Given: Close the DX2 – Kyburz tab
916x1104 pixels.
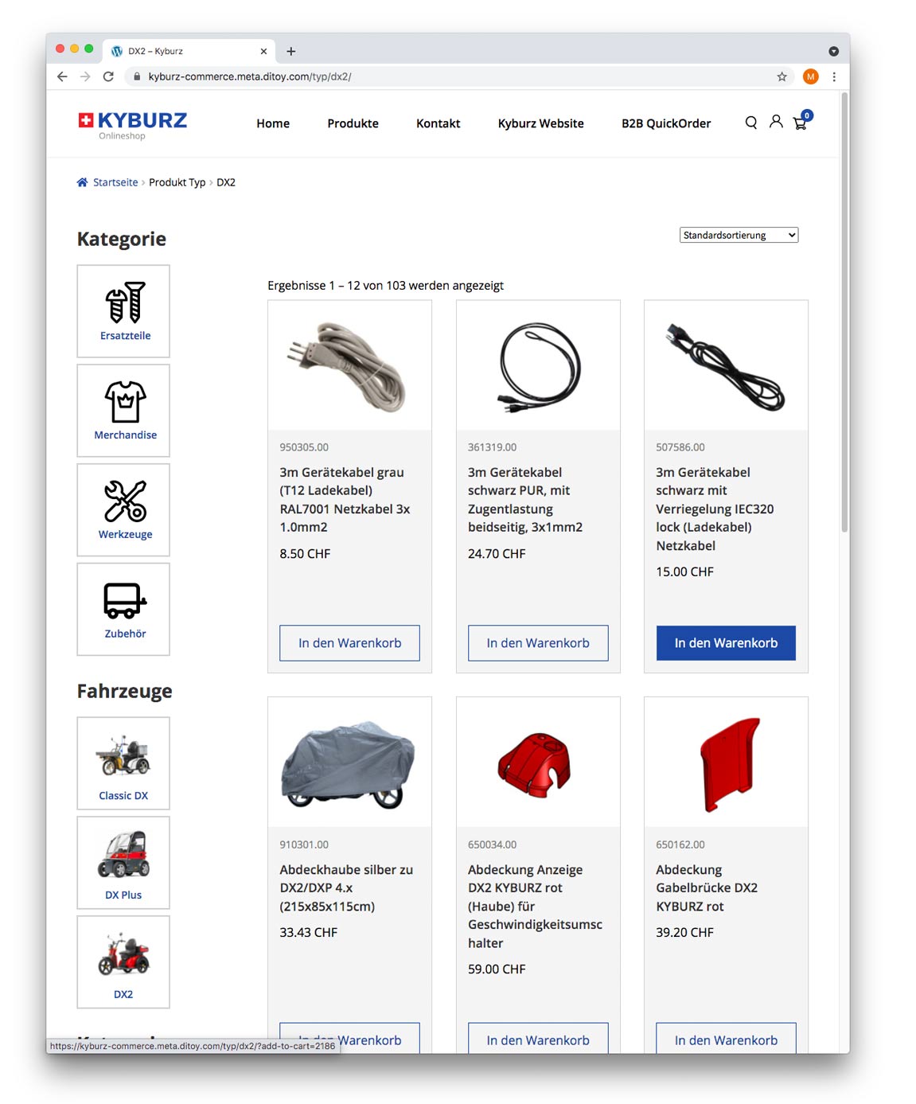Looking at the screenshot, I should click(263, 51).
